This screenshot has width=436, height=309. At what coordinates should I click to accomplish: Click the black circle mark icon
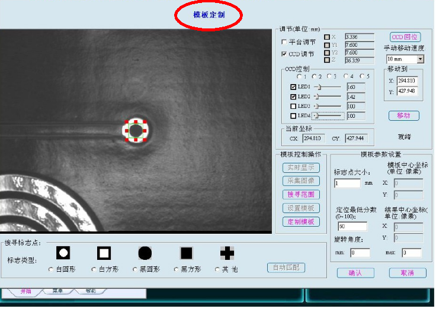tap(145, 253)
